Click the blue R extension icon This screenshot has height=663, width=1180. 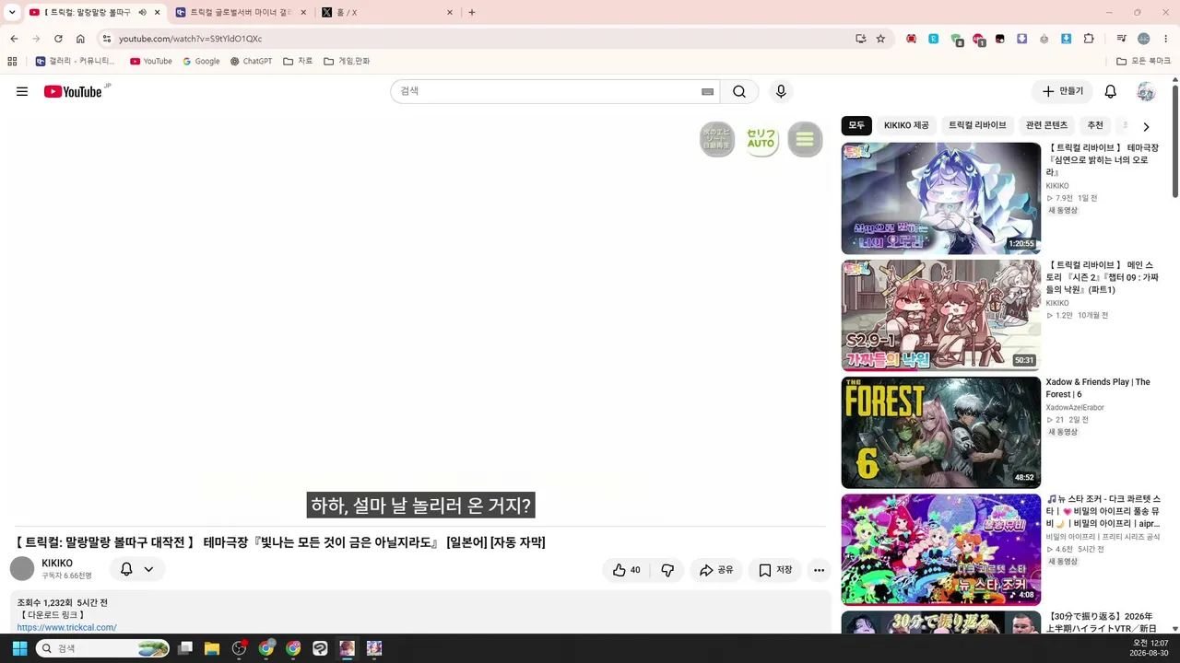point(934,39)
